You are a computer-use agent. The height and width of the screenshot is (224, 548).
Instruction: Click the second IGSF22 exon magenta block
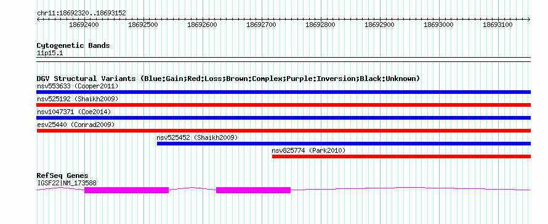[x=254, y=190]
